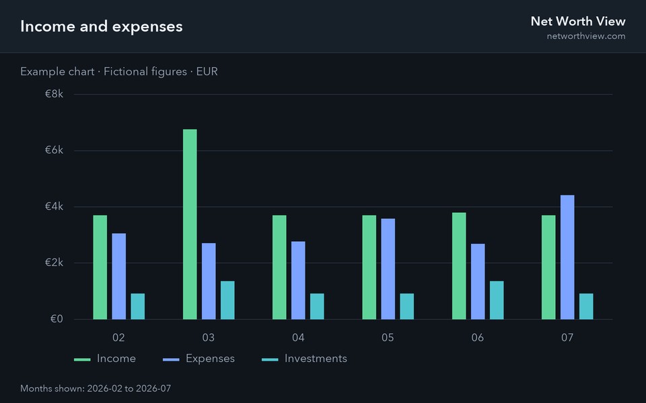
Task: Click the 04 month axis label
Action: (x=298, y=338)
